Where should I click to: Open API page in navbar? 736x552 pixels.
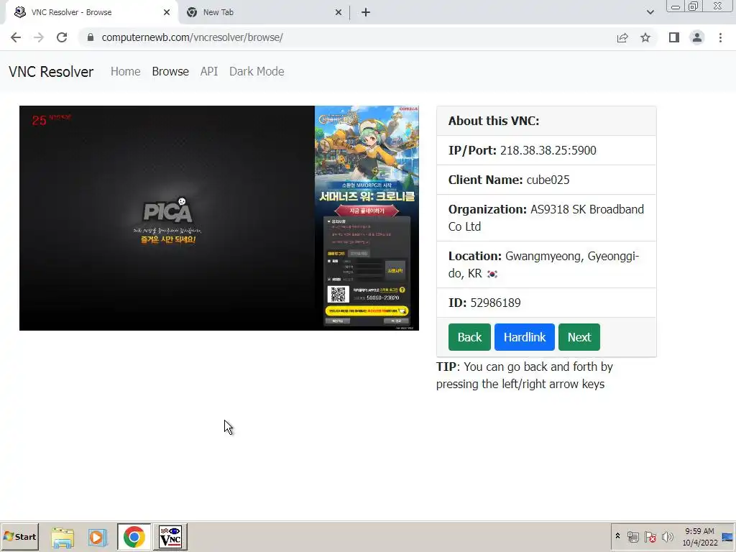[209, 71]
